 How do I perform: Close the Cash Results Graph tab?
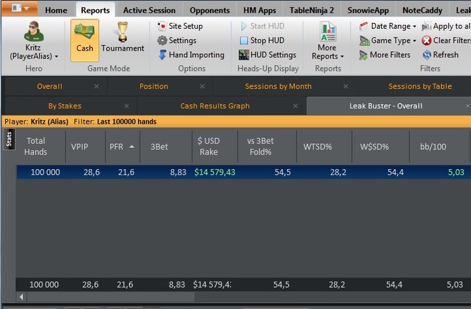coord(295,106)
